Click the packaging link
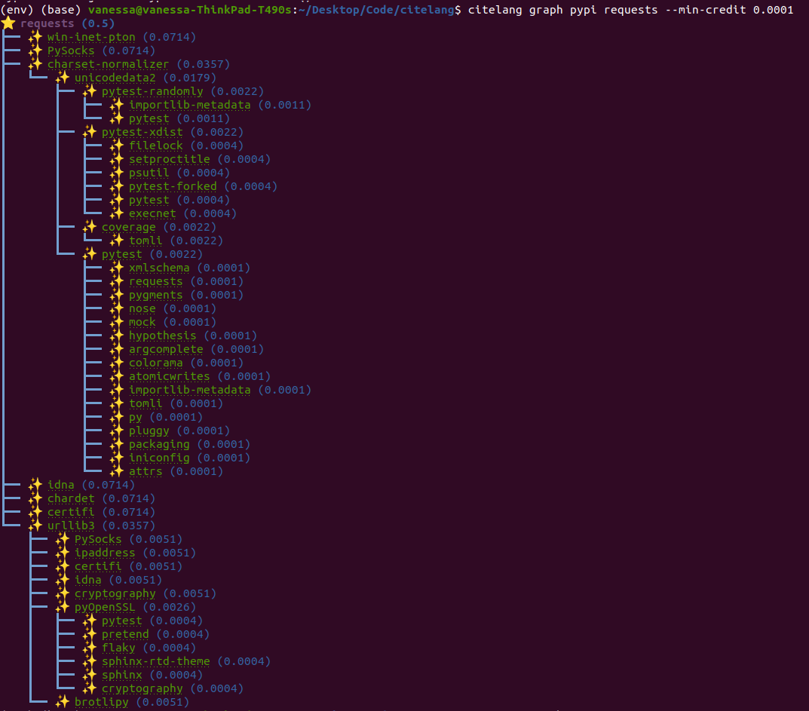Image resolution: width=809 pixels, height=711 pixels. click(159, 444)
